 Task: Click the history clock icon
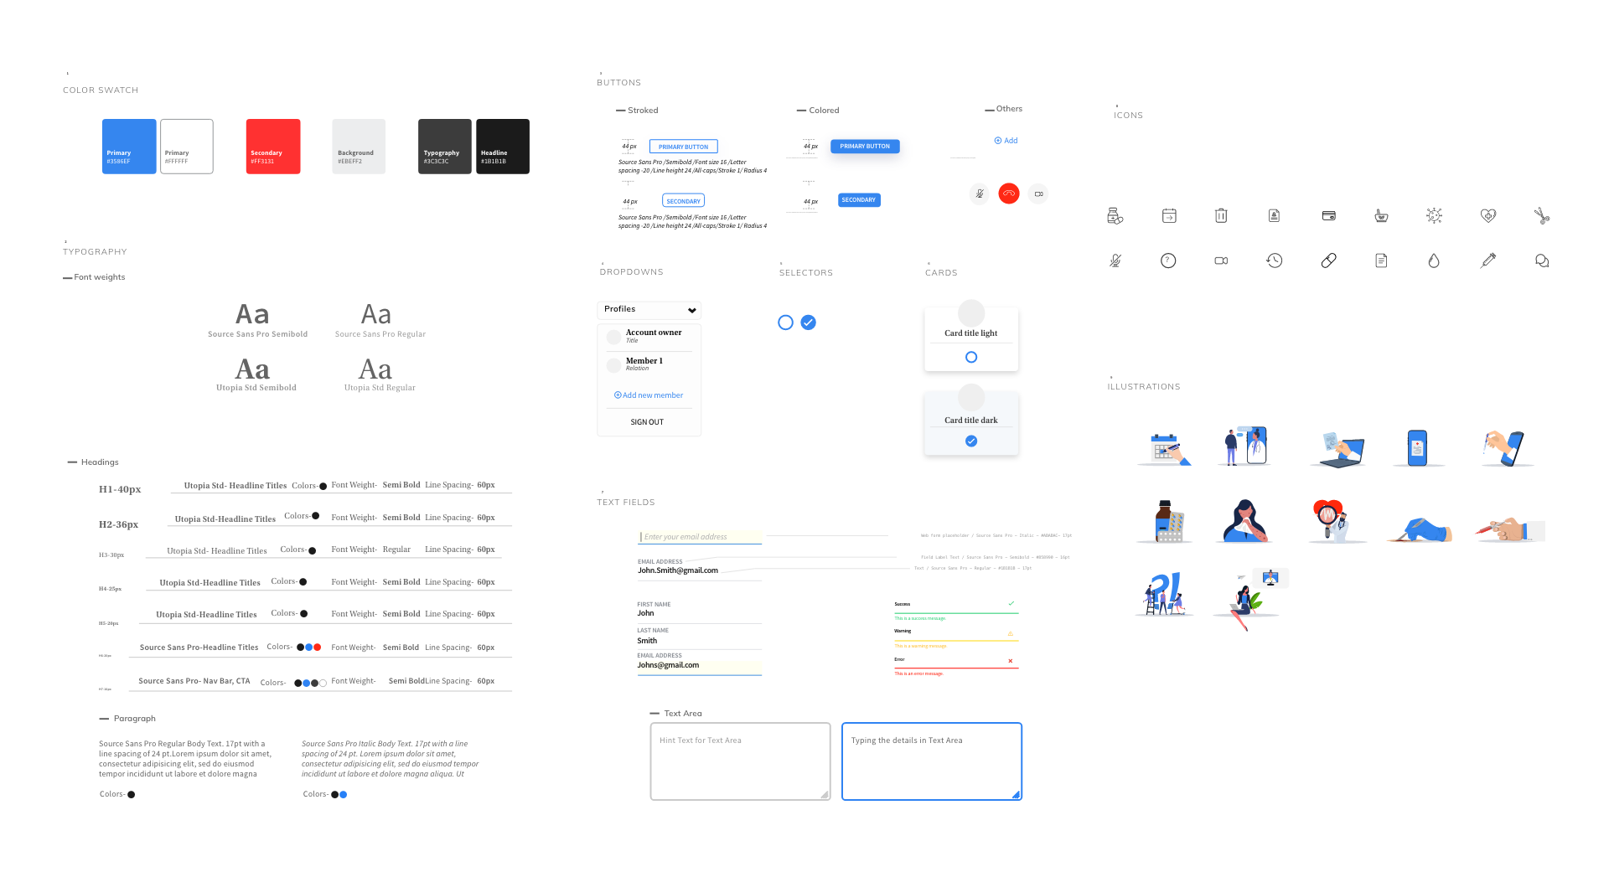(x=1275, y=261)
